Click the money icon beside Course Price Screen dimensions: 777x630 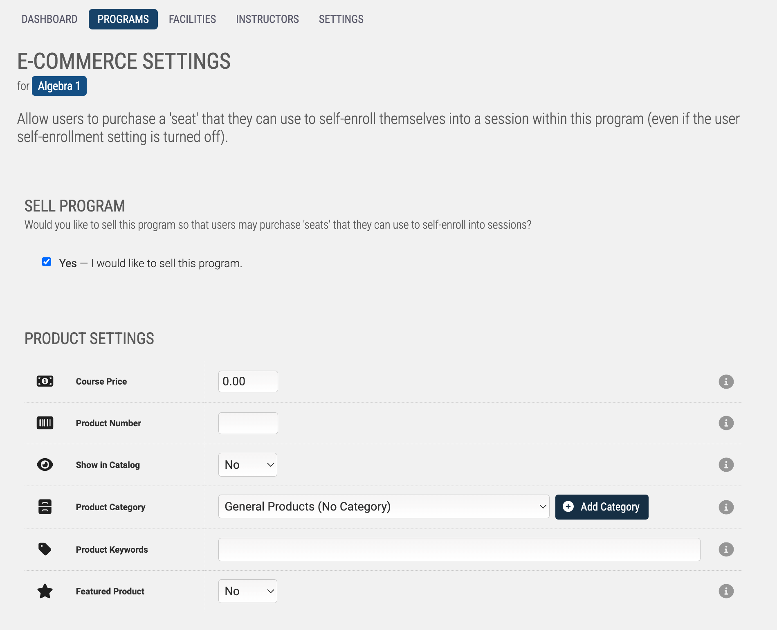click(x=45, y=381)
